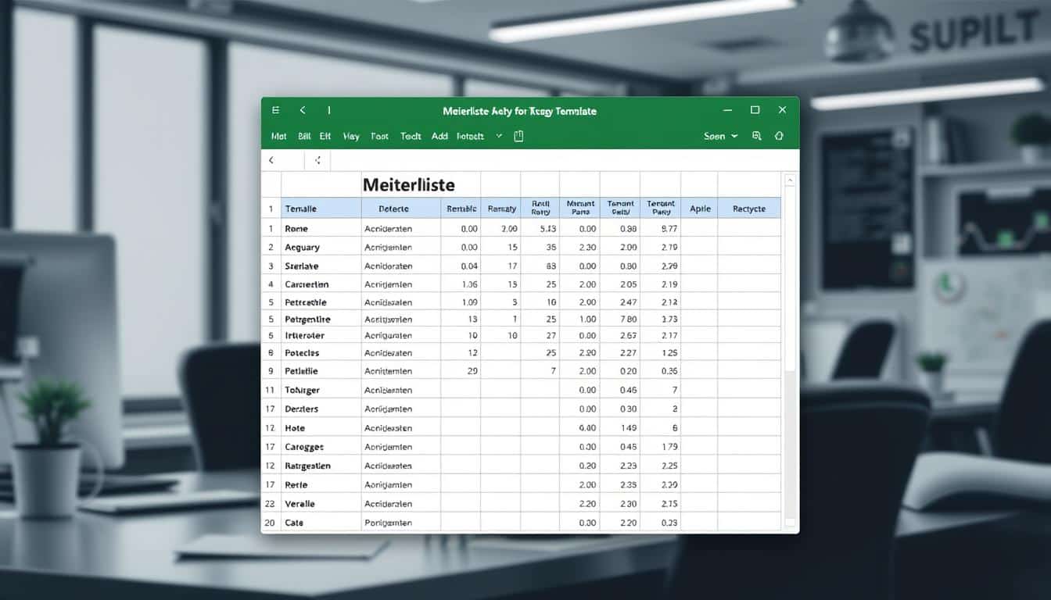Select the Temalle column header
The height and width of the screenshot is (600, 1051).
[321, 208]
